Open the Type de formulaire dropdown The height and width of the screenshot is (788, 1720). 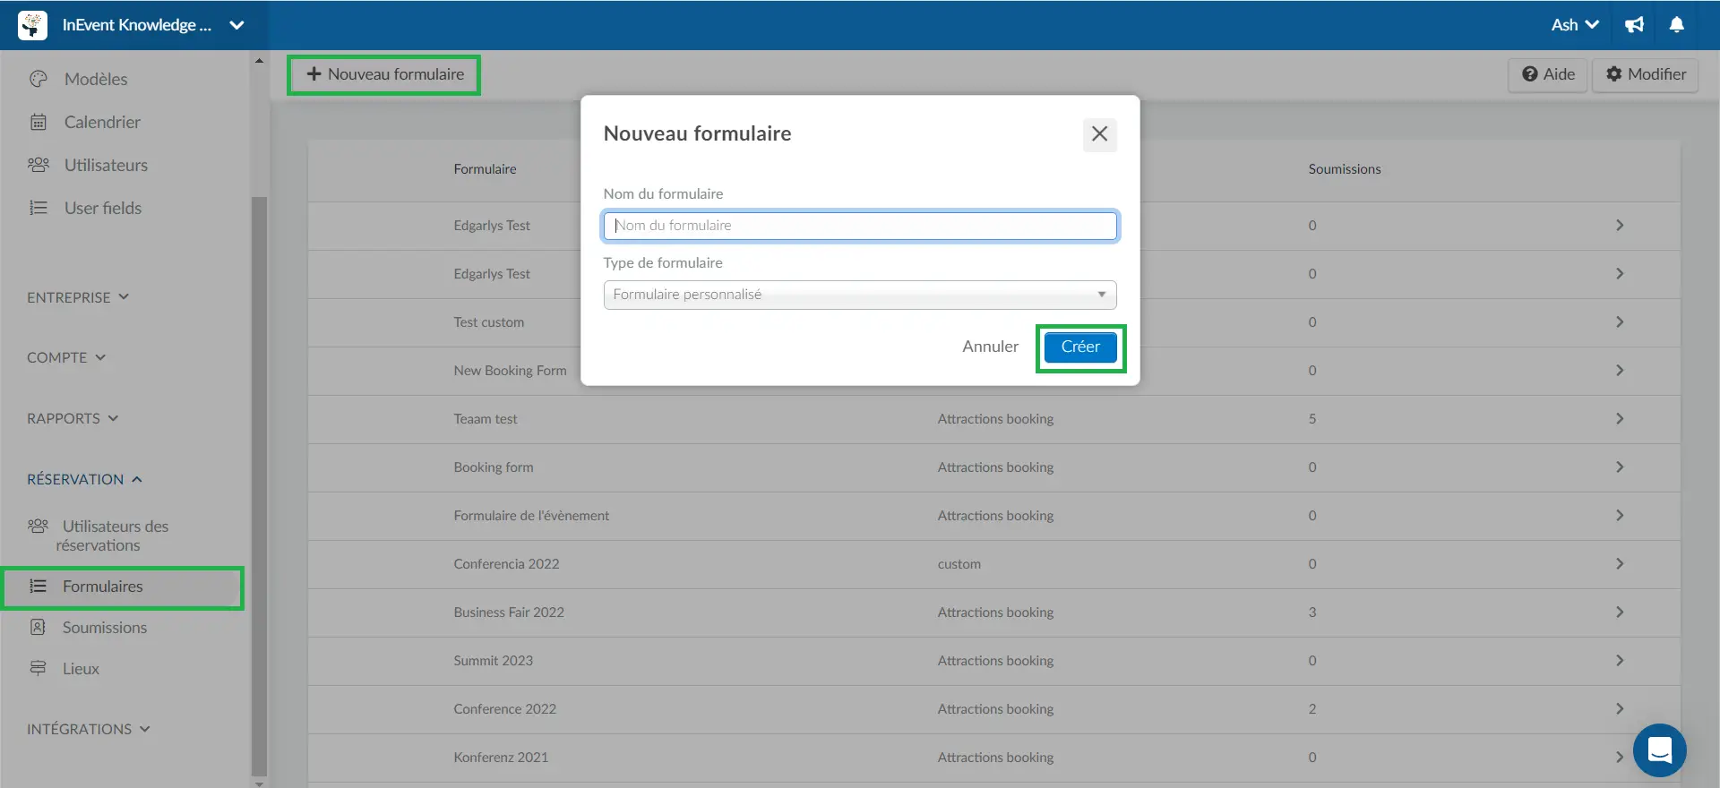click(860, 295)
